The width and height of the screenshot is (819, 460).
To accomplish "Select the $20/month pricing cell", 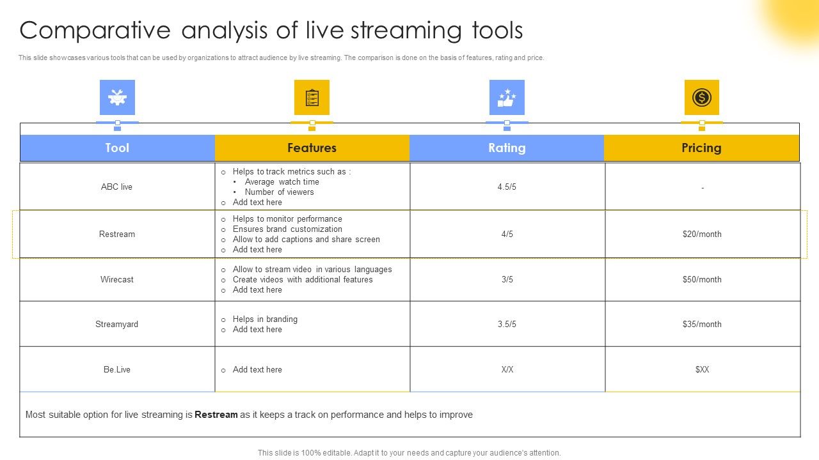I will point(703,234).
